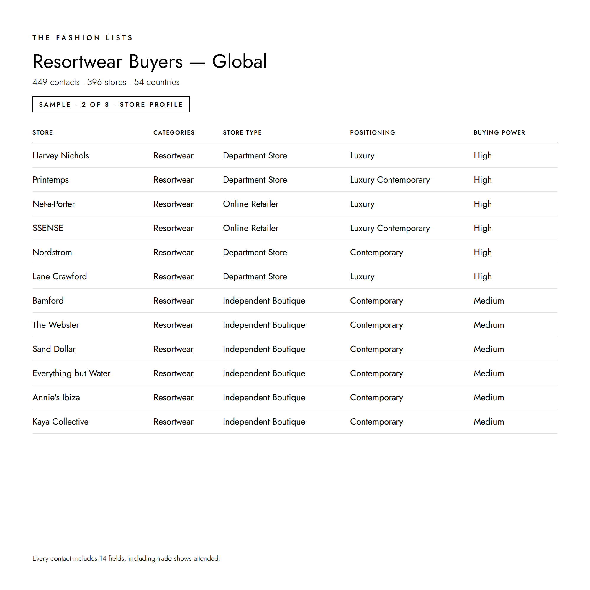Click 'Independent Boutique' in Annie's Ibiza row
590x590 pixels.
[x=264, y=397]
